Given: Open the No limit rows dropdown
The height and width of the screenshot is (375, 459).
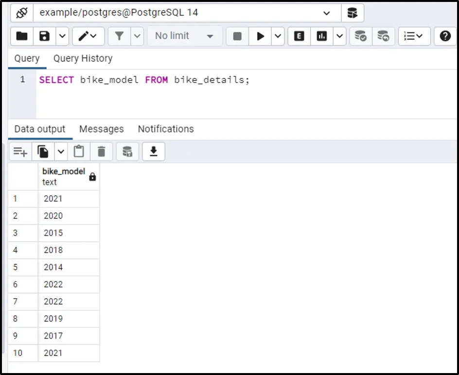Looking at the screenshot, I should point(184,36).
